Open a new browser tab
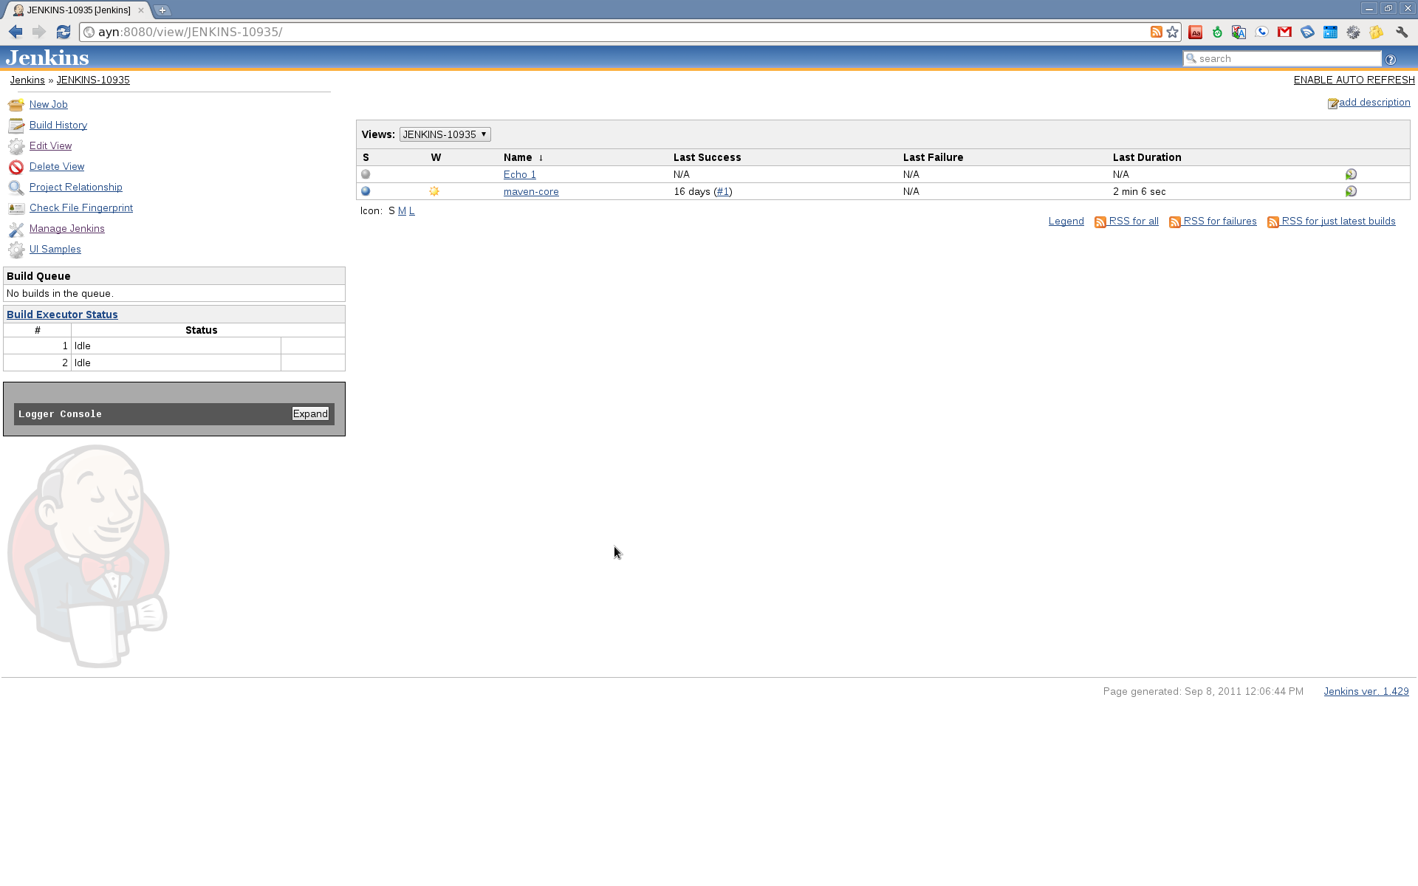Viewport: 1418px width, 886px height. 162,10
